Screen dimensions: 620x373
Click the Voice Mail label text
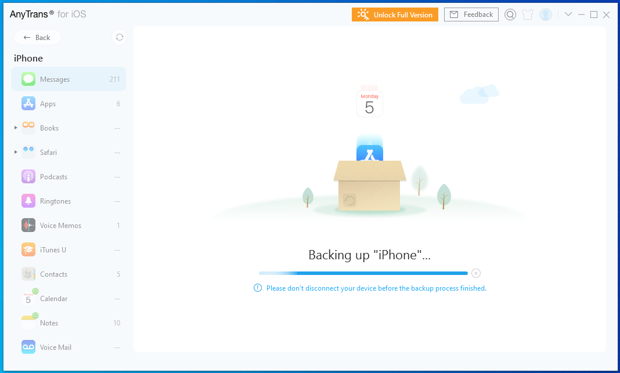point(55,347)
